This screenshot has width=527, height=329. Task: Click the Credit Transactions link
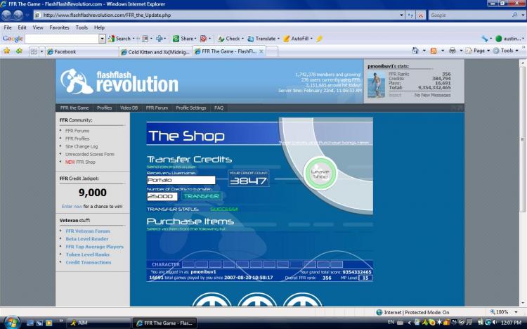[88, 262]
